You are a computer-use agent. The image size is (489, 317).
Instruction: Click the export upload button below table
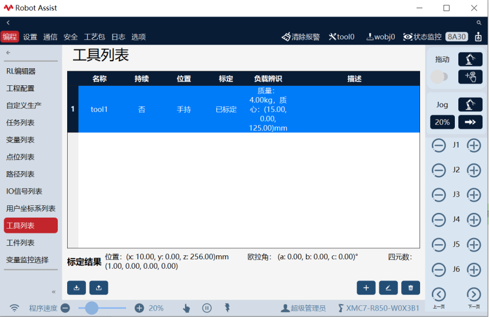pos(99,288)
